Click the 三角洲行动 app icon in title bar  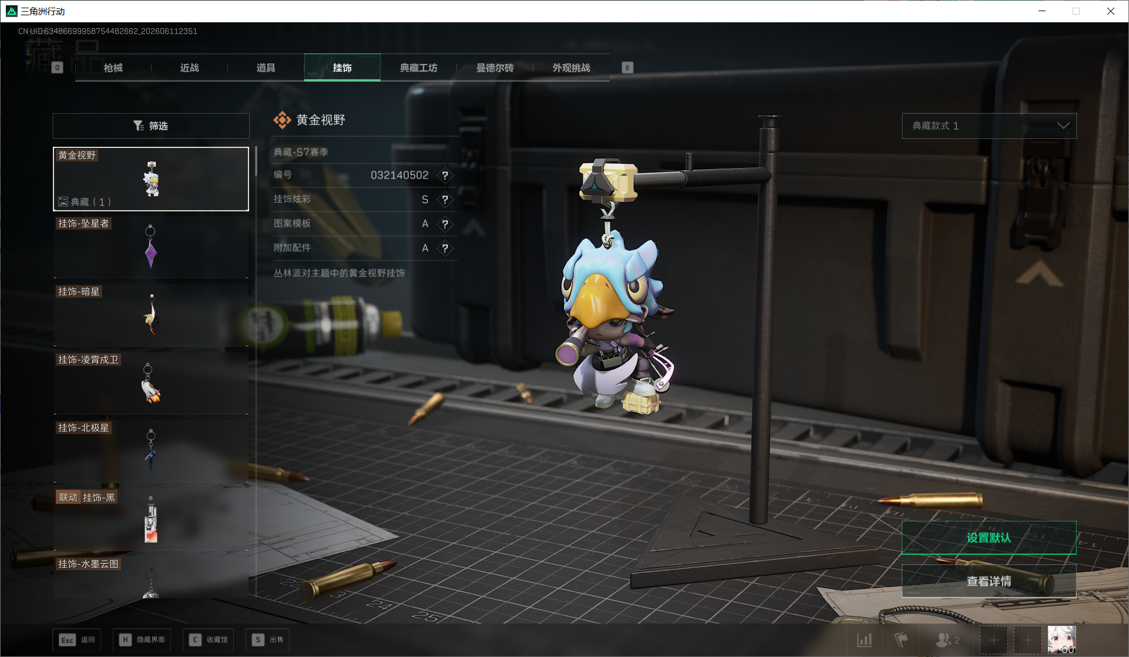point(11,11)
